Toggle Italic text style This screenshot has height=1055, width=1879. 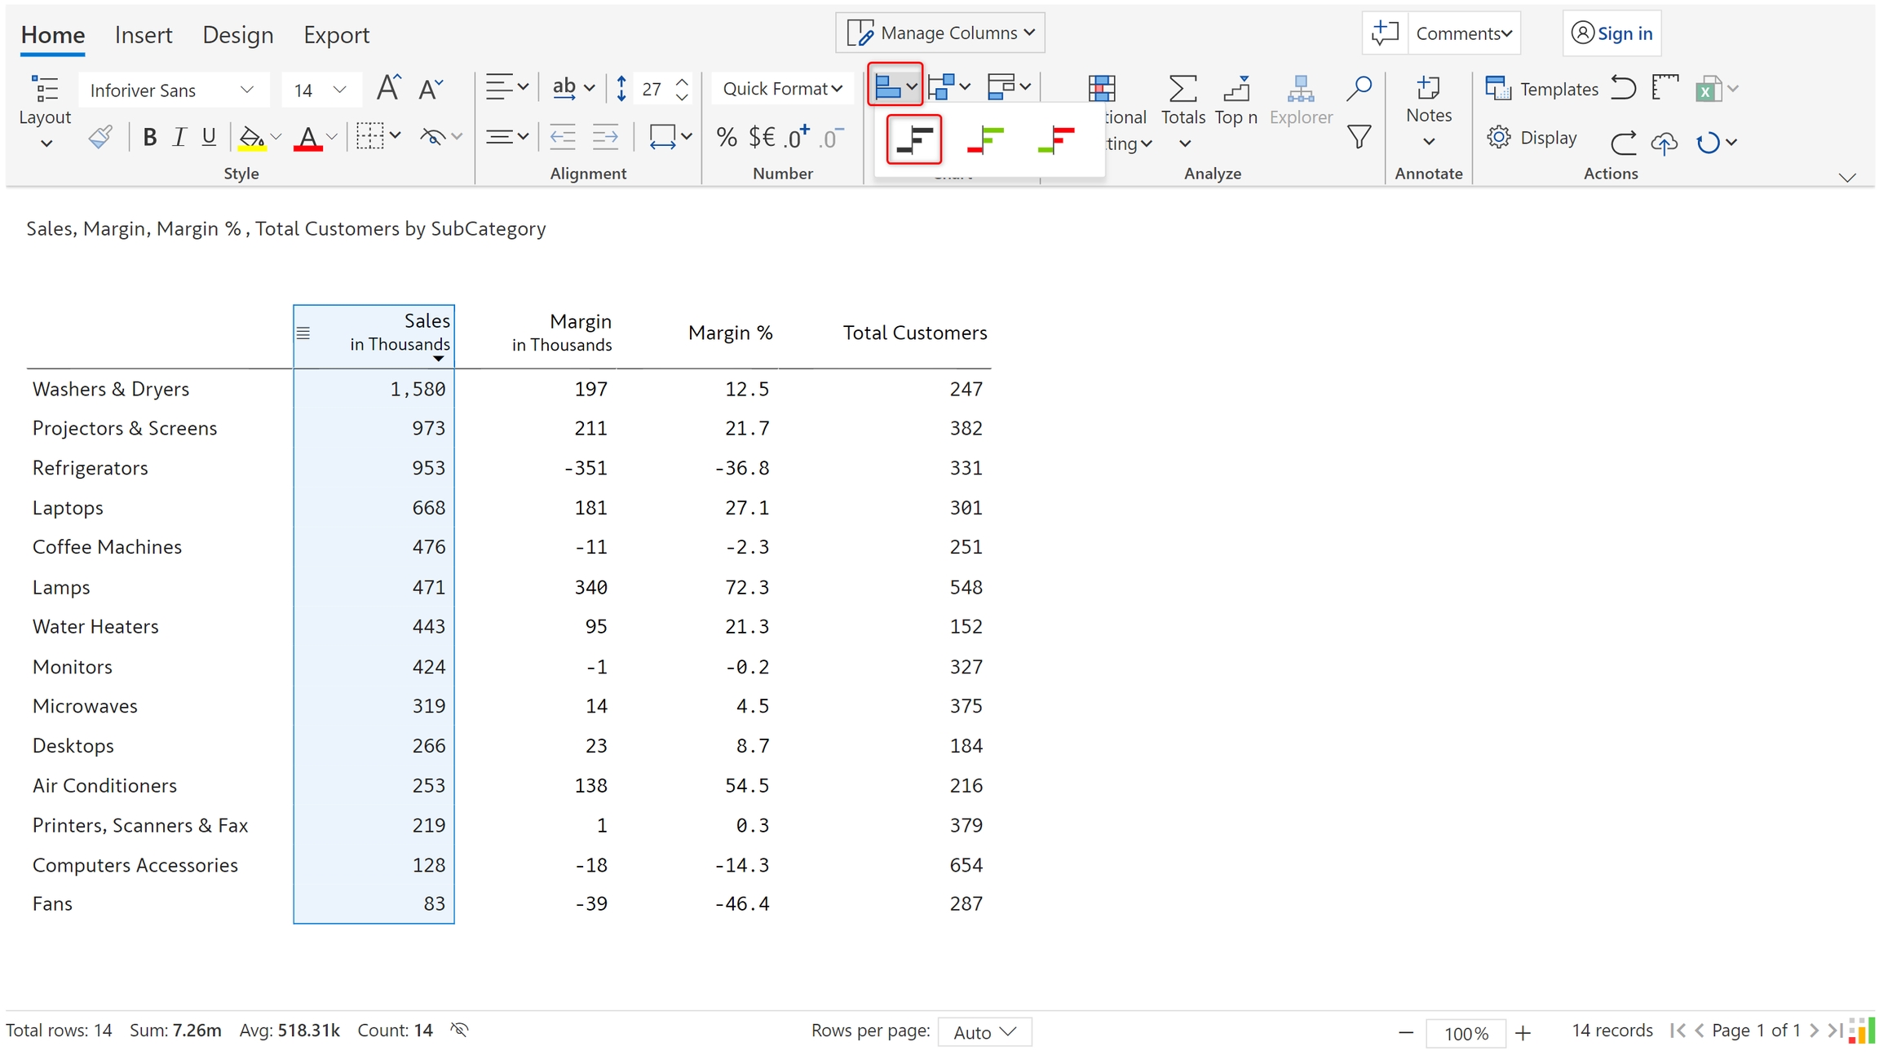tap(179, 137)
